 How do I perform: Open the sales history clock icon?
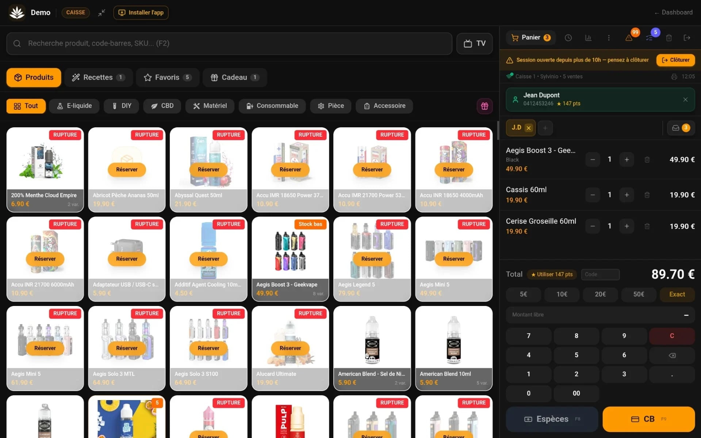568,38
